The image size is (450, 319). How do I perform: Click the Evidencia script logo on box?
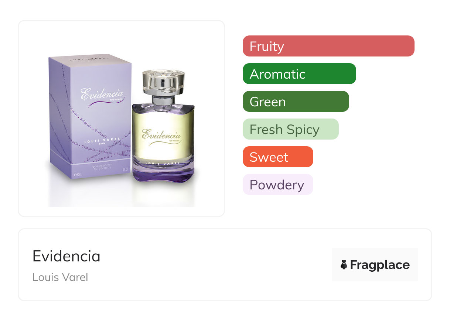[102, 95]
